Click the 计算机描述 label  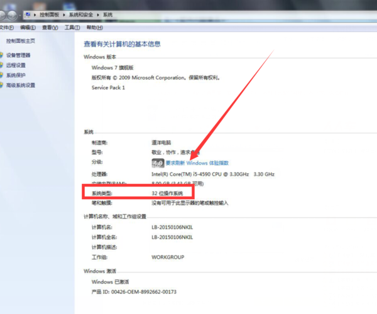[x=104, y=247]
